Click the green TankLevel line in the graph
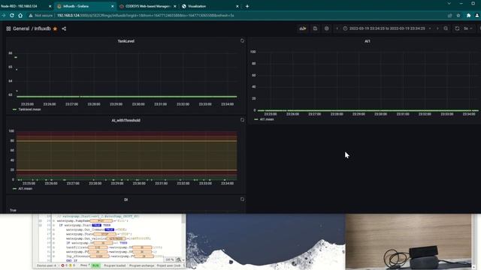The width and height of the screenshot is (481, 270). tap(127, 97)
